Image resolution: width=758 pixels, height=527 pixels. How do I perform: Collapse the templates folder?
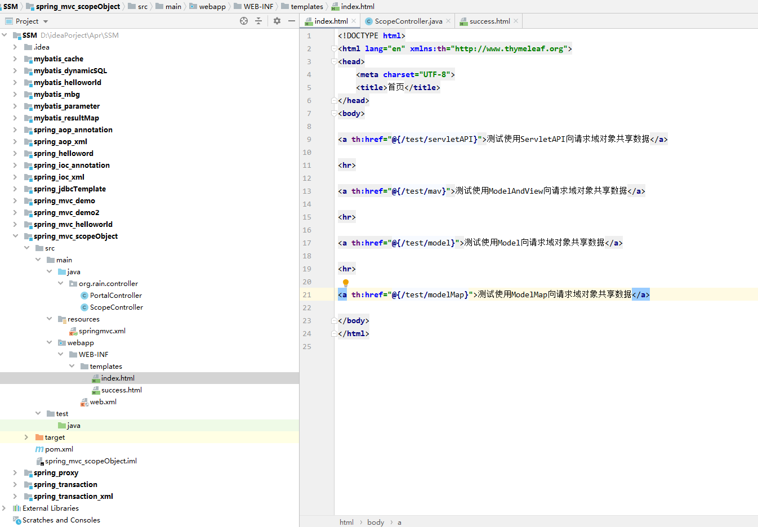click(x=72, y=366)
